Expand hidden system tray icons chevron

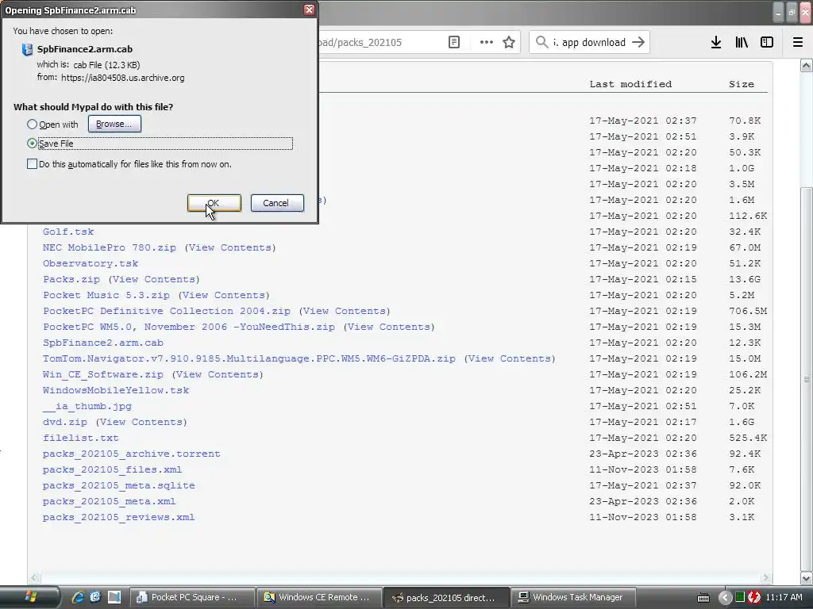[x=725, y=598]
